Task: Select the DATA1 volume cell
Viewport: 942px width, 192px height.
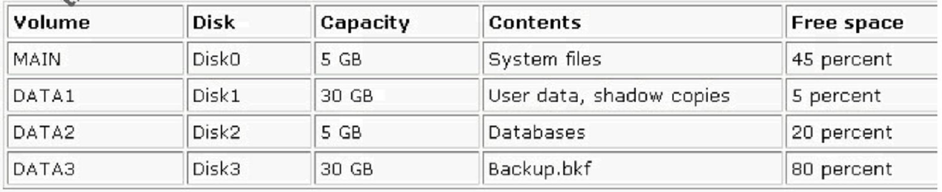Action: [x=44, y=96]
